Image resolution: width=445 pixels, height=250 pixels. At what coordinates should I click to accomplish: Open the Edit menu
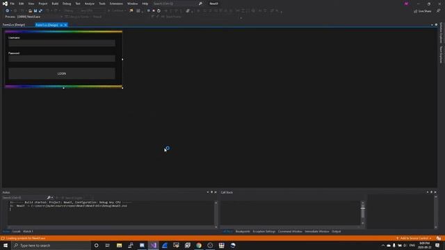pyautogui.click(x=22, y=3)
